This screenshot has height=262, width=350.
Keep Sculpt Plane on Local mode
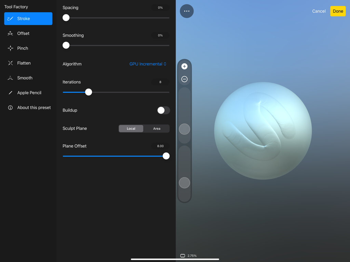(x=131, y=129)
